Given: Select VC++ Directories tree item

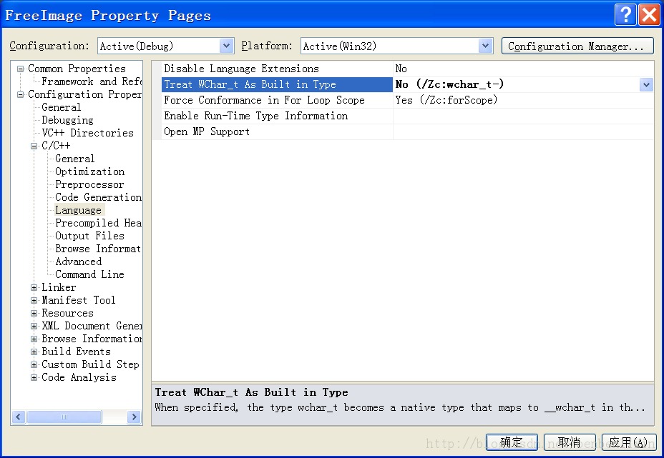Looking at the screenshot, I should point(88,133).
